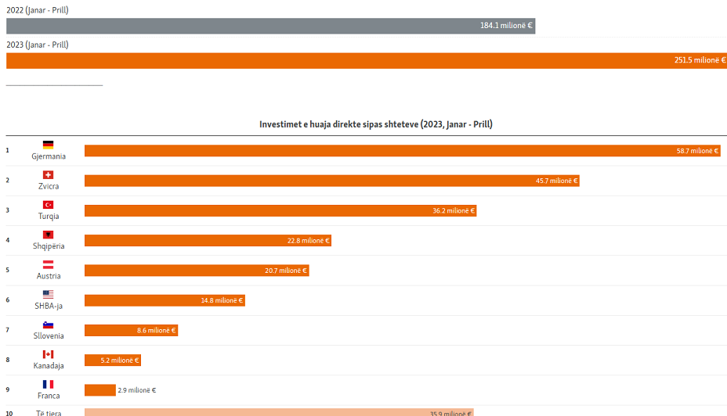Screen dimensions: 727x416
Task: Click the Turkey flag icon
Action: click(x=48, y=205)
